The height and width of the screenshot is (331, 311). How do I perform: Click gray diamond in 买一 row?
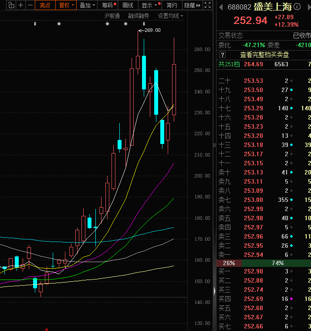(x=291, y=271)
